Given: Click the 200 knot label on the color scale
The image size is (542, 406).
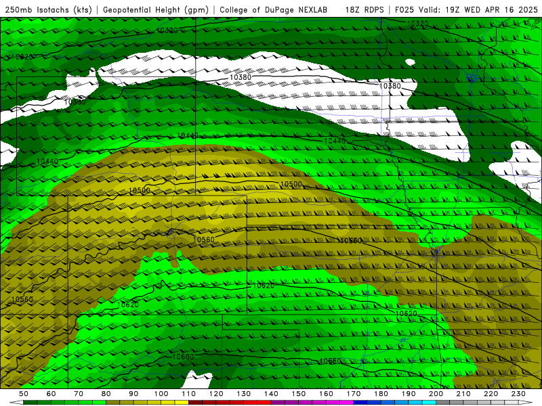Looking at the screenshot, I should click(436, 394).
